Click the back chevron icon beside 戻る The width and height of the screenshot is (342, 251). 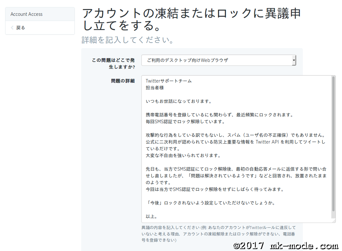(x=12, y=28)
